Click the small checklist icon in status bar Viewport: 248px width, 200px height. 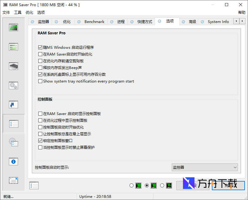click(x=34, y=185)
